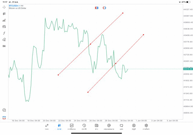
Task: Open the ประวัติ history tab
Action: pyautogui.click(x=84, y=127)
